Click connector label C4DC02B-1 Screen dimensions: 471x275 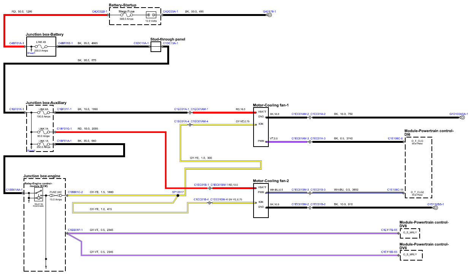(99, 12)
